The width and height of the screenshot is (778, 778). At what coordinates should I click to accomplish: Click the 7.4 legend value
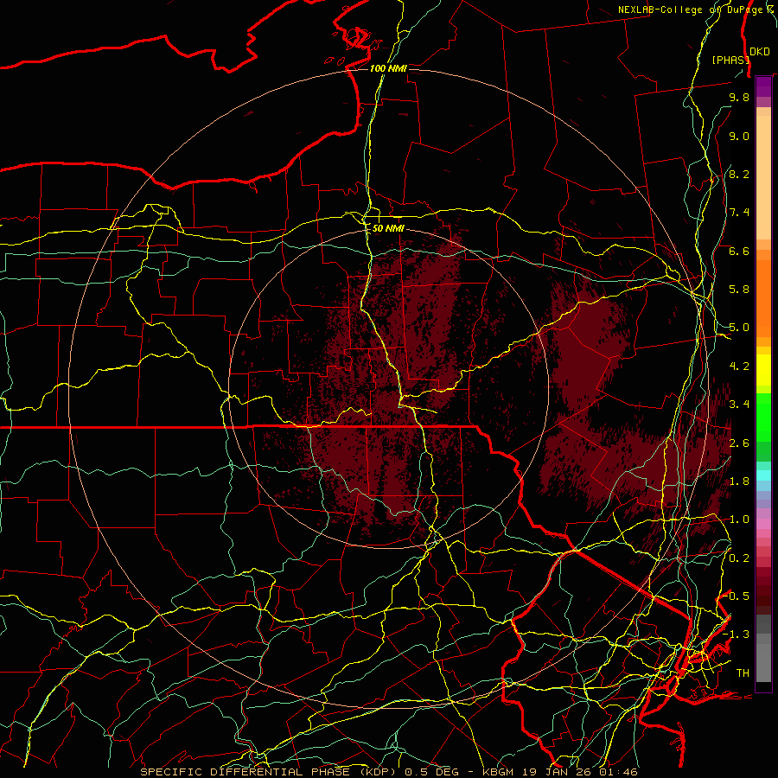(x=739, y=213)
